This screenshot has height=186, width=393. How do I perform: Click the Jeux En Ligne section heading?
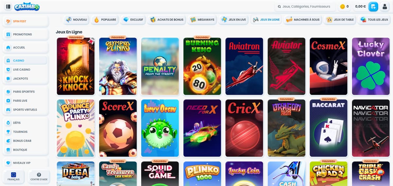(x=69, y=32)
